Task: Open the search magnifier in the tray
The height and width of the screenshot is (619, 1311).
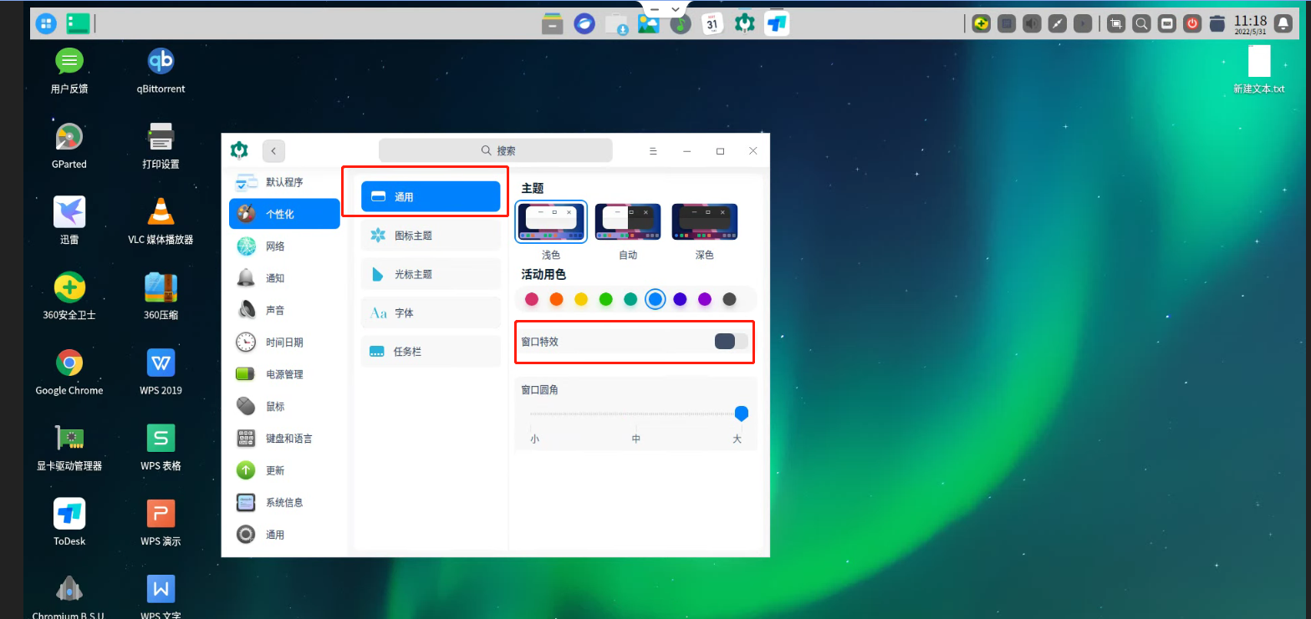Action: pyautogui.click(x=1140, y=23)
